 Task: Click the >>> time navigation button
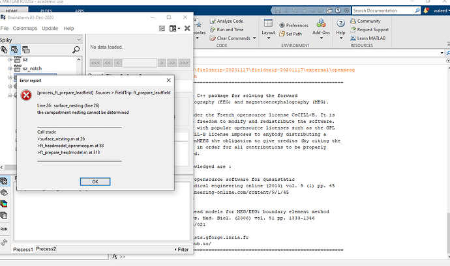tap(184, 62)
